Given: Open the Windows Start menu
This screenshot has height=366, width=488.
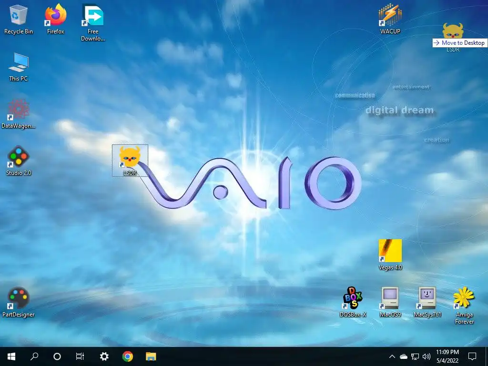Looking at the screenshot, I should pyautogui.click(x=11, y=356).
